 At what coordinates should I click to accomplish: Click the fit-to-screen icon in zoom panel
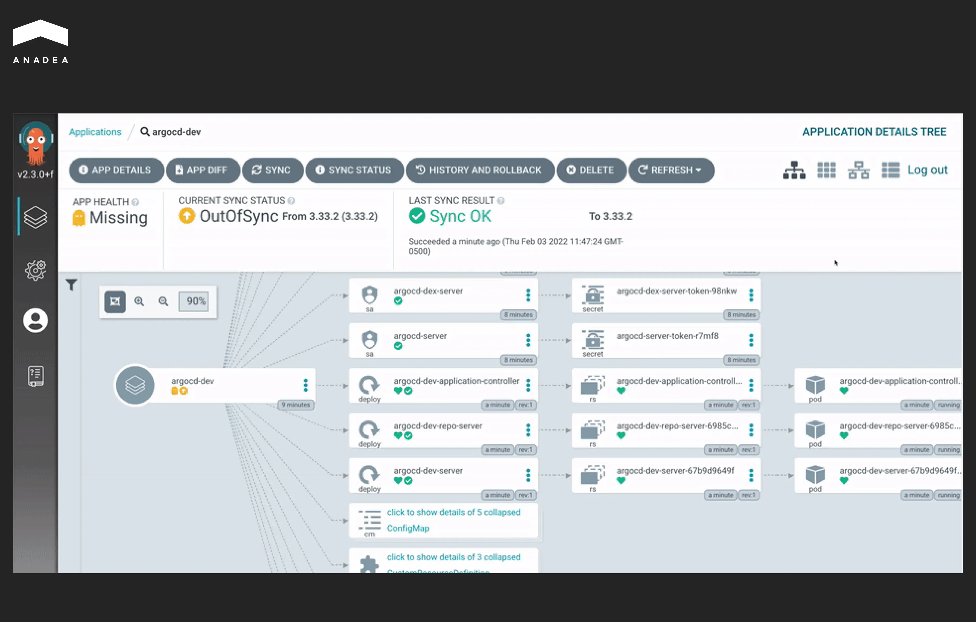coord(115,302)
